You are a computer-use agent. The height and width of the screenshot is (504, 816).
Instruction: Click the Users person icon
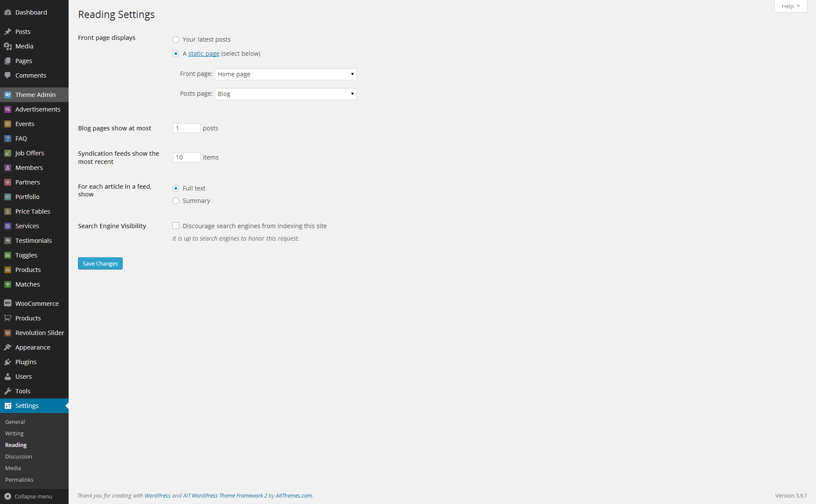pyautogui.click(x=8, y=377)
